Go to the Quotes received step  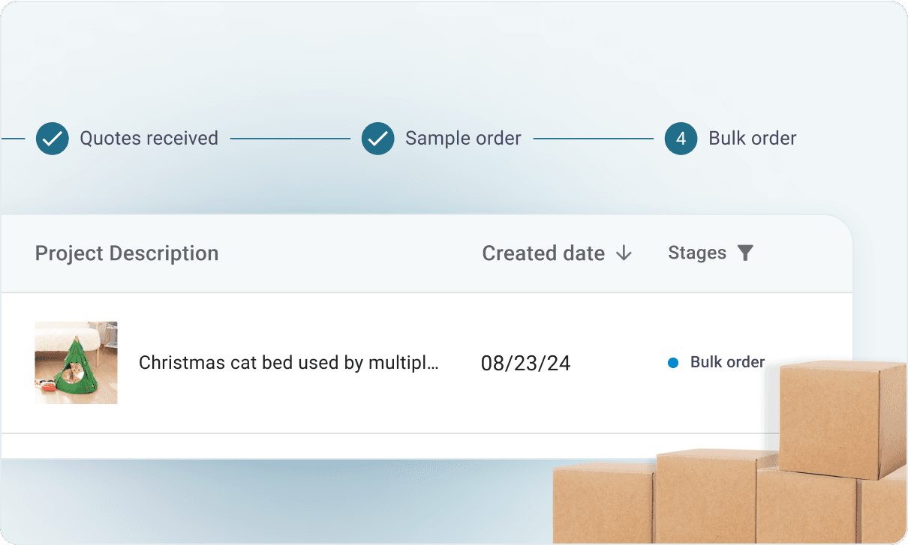[149, 139]
